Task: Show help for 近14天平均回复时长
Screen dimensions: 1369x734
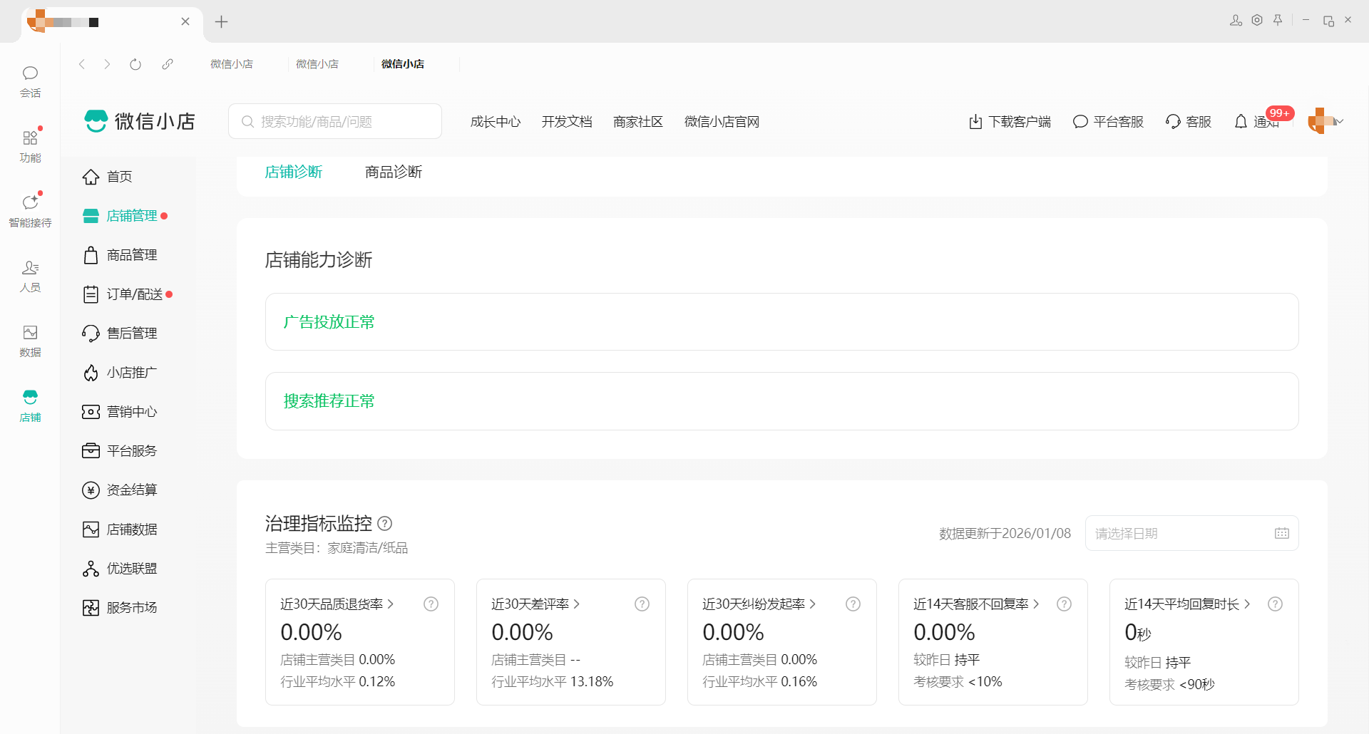Action: (x=1275, y=604)
